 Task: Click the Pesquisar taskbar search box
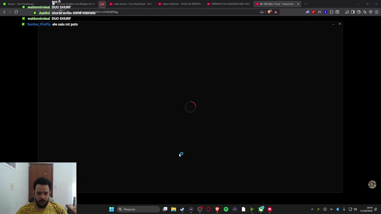tap(138, 209)
